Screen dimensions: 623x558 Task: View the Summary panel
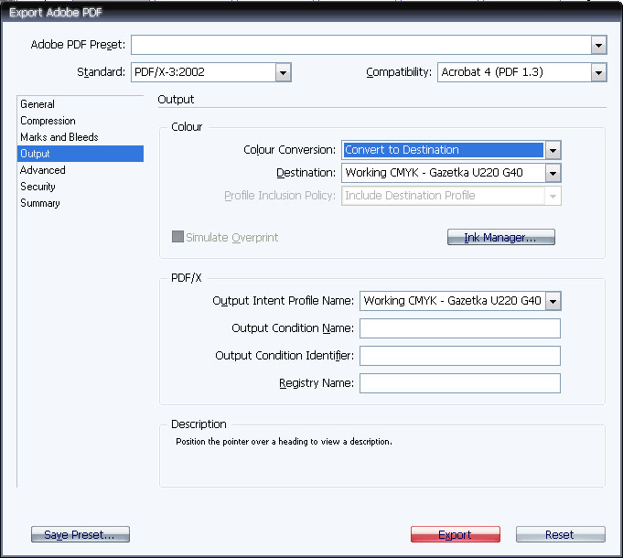tap(39, 203)
